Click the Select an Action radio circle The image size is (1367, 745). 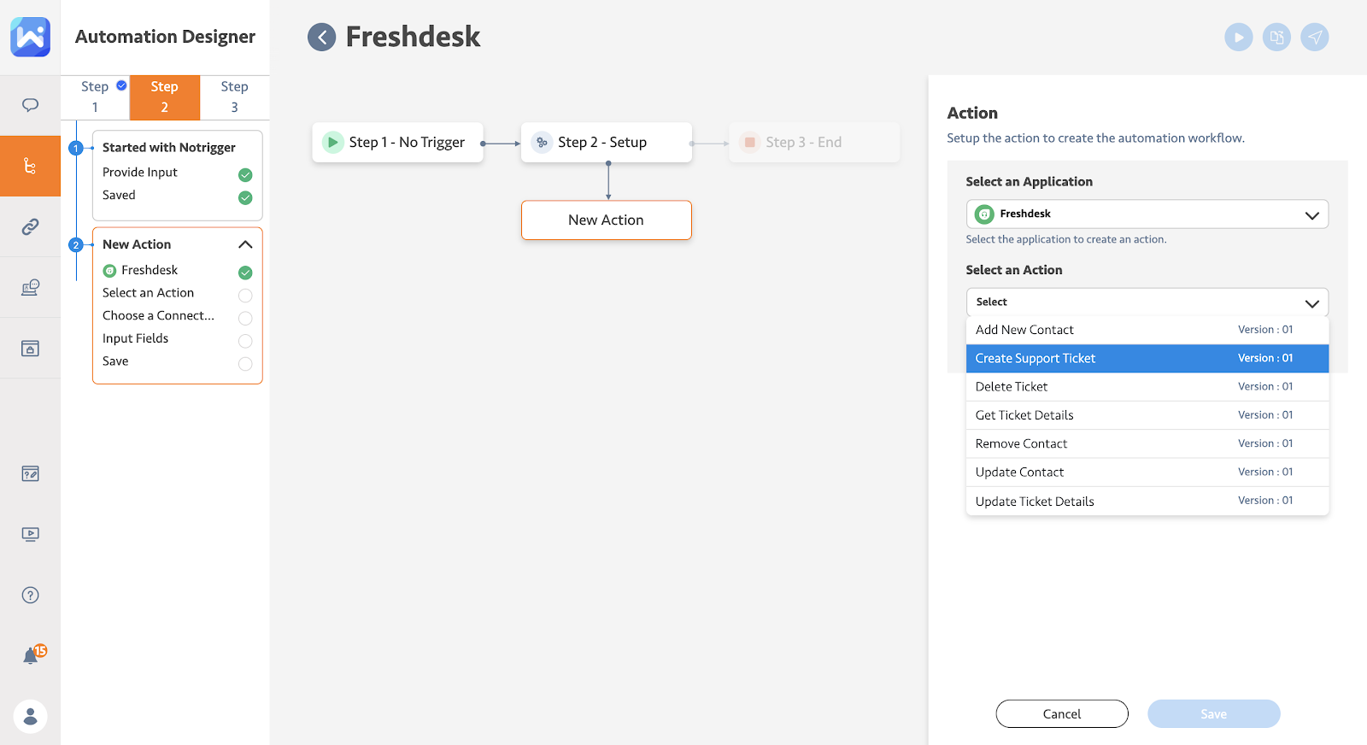(x=245, y=296)
